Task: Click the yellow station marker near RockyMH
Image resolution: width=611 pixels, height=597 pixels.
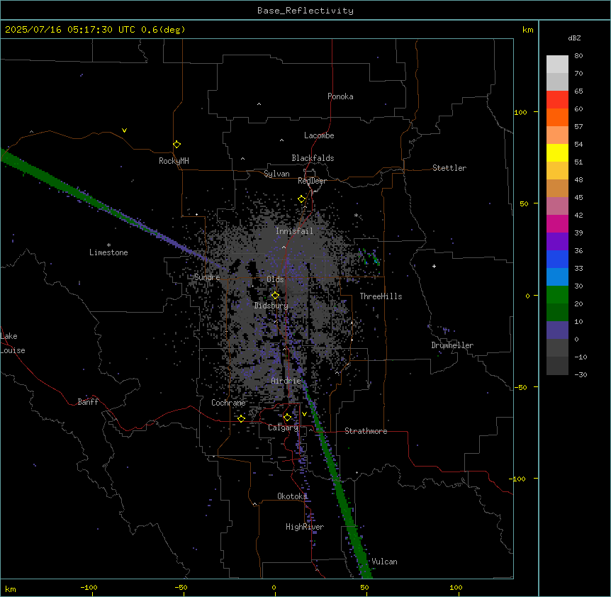Action: 177,145
